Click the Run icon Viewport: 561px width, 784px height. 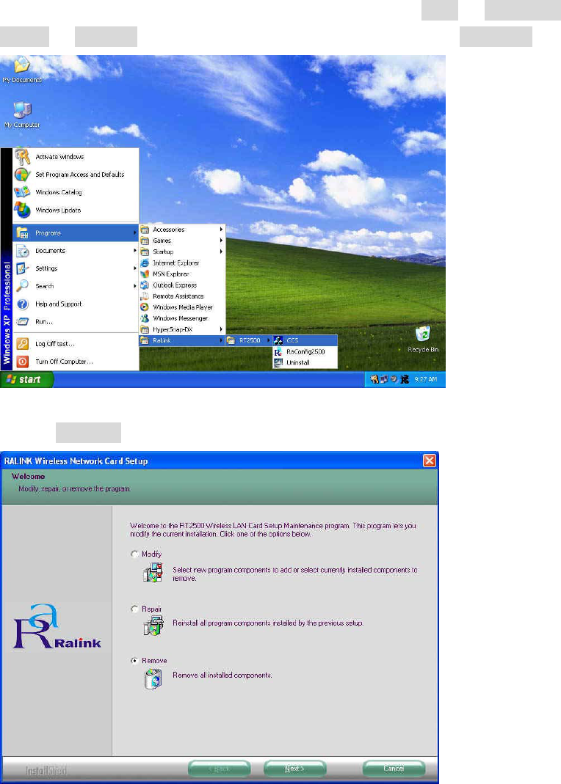tap(23, 321)
